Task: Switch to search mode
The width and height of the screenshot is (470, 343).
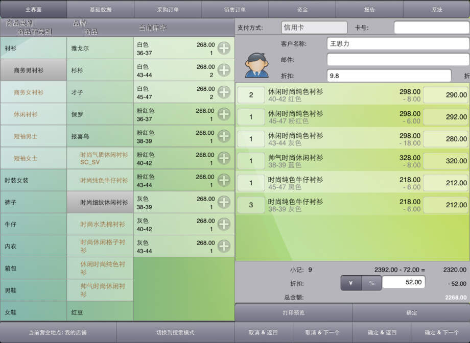Action: click(x=175, y=332)
